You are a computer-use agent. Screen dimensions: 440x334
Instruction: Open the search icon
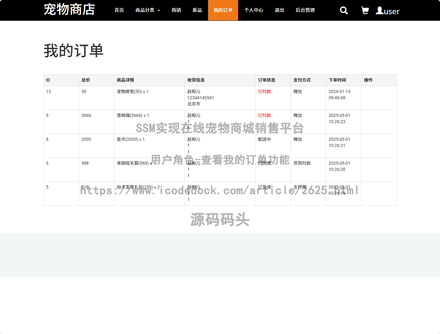click(x=344, y=10)
